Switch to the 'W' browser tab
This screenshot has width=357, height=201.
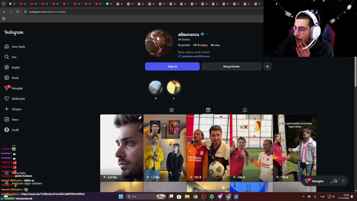click(110, 4)
